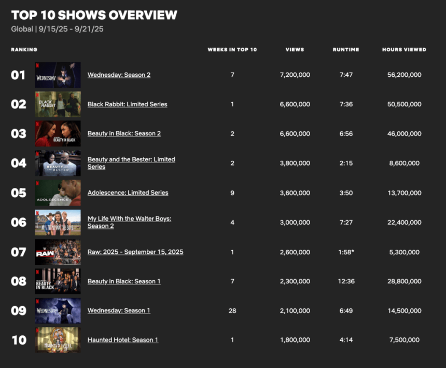Viewport: 446px width, 368px height.
Task: Click the 6:56 runtime value
Action: [346, 133]
